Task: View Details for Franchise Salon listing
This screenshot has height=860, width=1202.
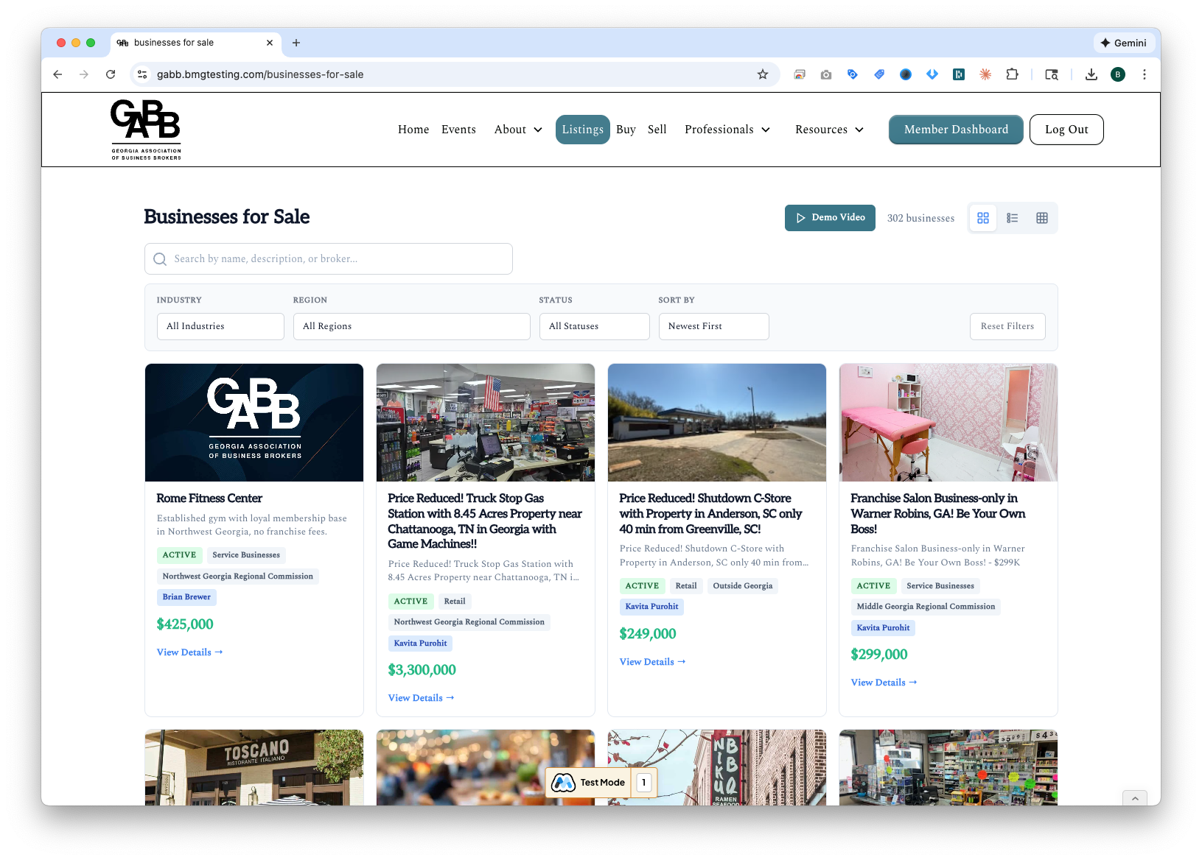Action: click(884, 683)
